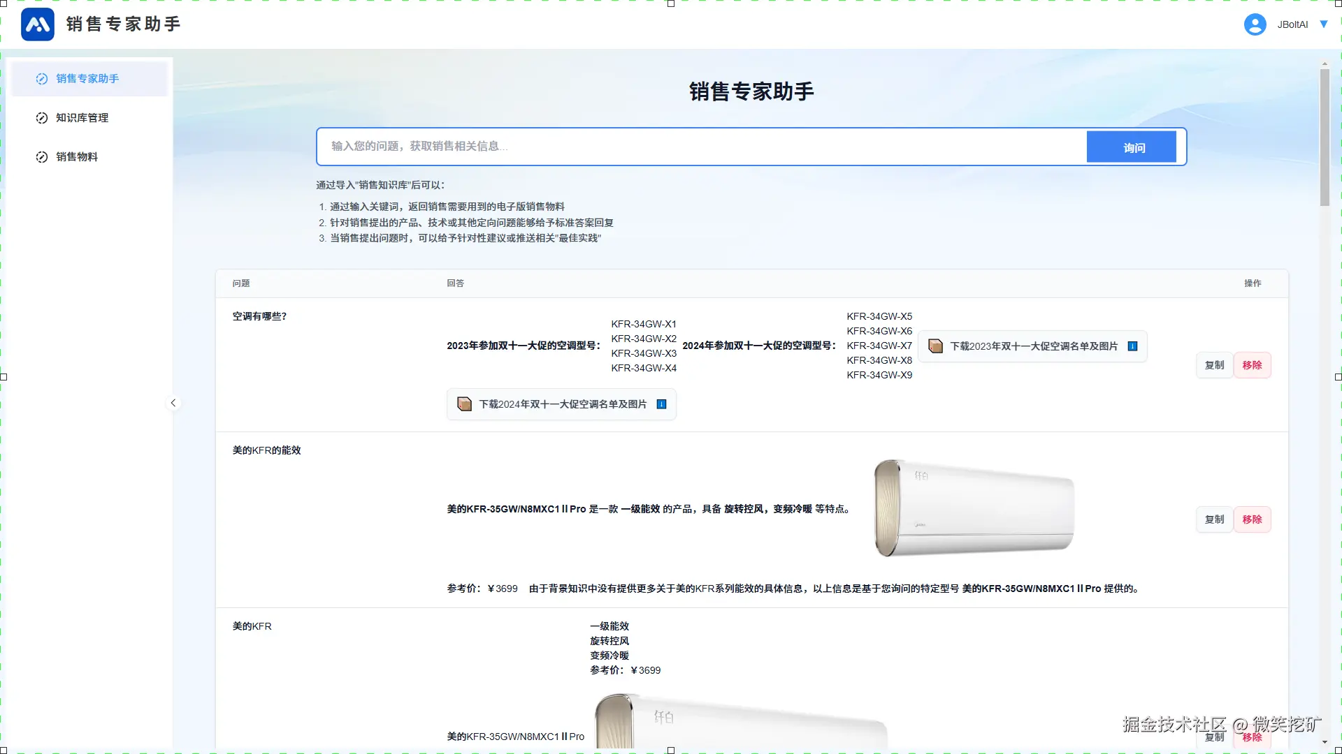1342x754 pixels.
Task: Open the JBoltAI user dropdown arrow
Action: point(1323,24)
